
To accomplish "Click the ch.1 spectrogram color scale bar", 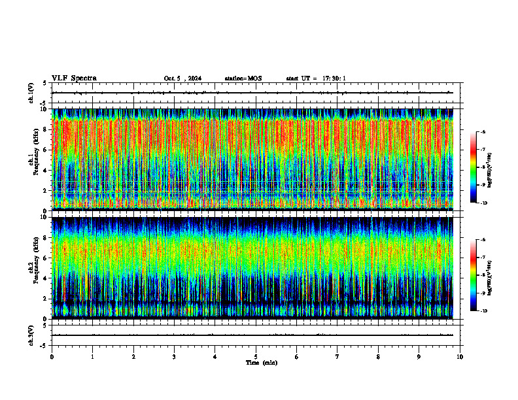I will coord(473,167).
